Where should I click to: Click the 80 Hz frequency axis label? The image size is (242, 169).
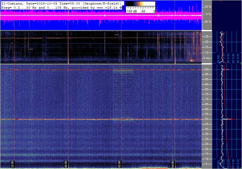point(207,89)
